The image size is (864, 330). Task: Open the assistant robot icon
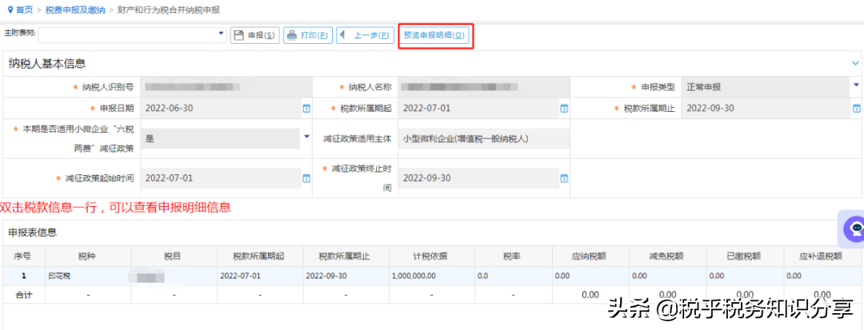coord(856,228)
